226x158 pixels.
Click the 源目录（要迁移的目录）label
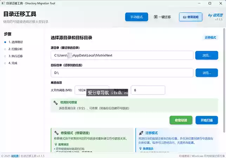click(x=65, y=48)
